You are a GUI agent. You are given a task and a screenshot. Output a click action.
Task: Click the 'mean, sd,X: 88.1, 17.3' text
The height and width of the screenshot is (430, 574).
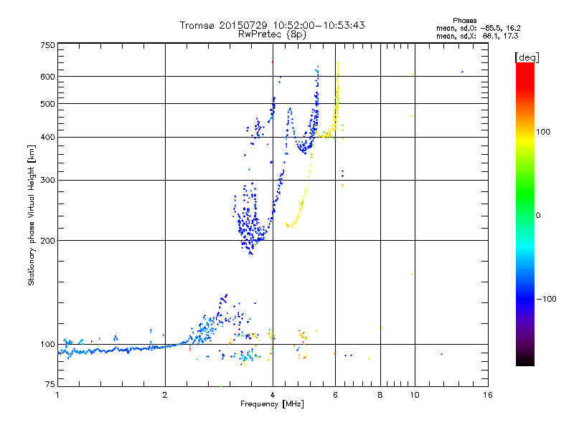coord(477,36)
